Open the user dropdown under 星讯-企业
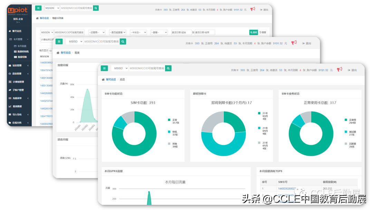Viewport: 373px width, 210px height. [x=18, y=22]
